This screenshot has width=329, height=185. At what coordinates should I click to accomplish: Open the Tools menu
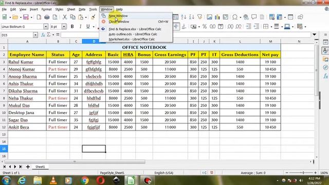point(93,9)
